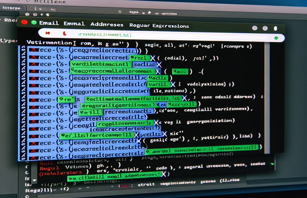Click the red 'Regul' text below the window
307x198 pixels.
pos(46,168)
